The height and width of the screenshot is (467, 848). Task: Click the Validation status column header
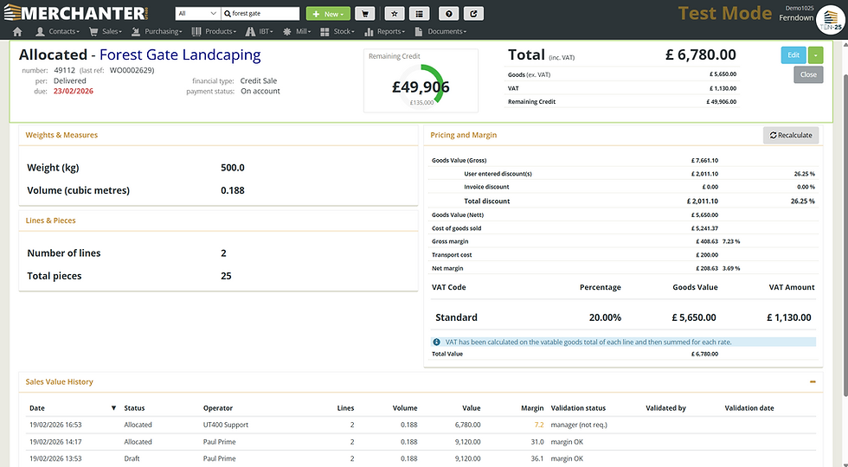(578, 408)
